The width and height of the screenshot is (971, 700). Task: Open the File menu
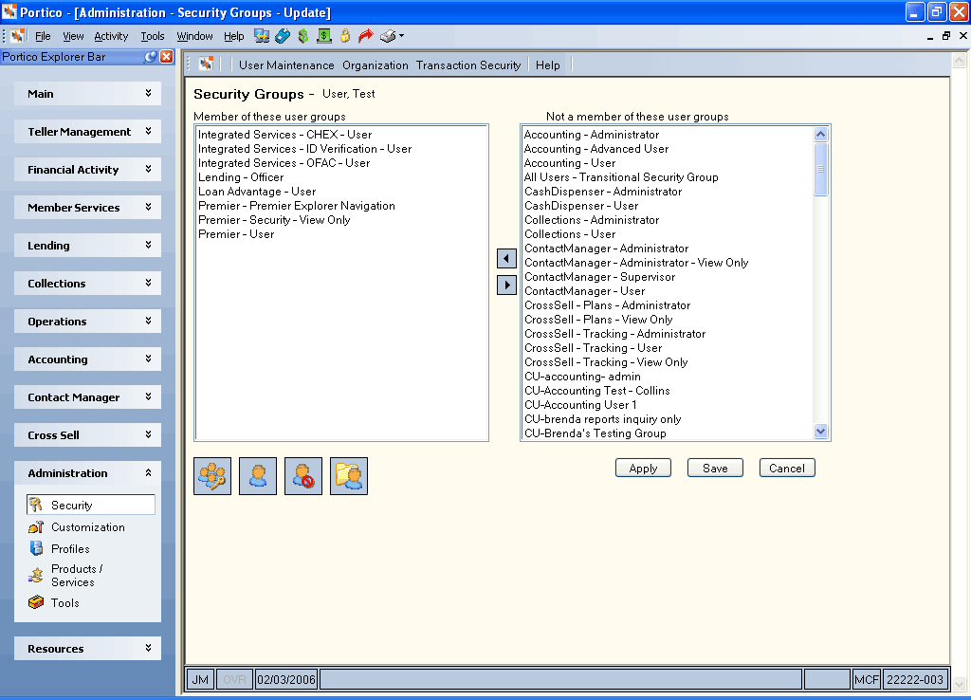[x=43, y=37]
